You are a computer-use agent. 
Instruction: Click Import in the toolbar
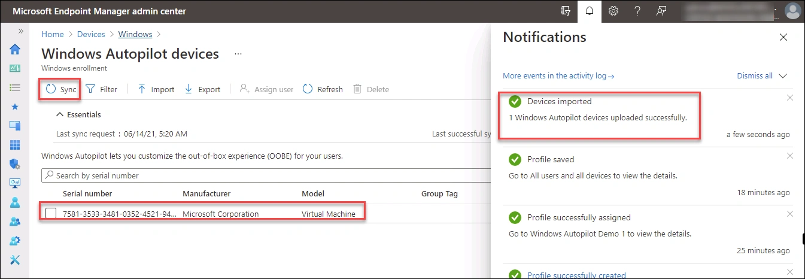coord(156,89)
